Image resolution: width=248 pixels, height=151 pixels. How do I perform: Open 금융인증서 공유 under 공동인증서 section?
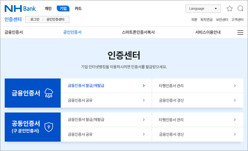coord(80,134)
